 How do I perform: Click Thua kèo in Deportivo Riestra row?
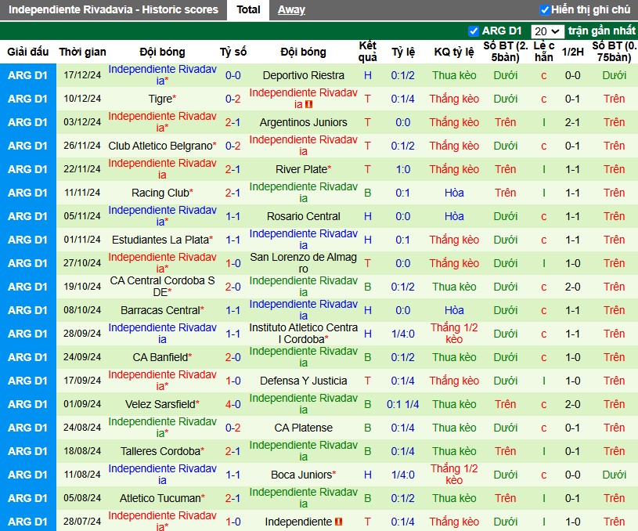[454, 75]
